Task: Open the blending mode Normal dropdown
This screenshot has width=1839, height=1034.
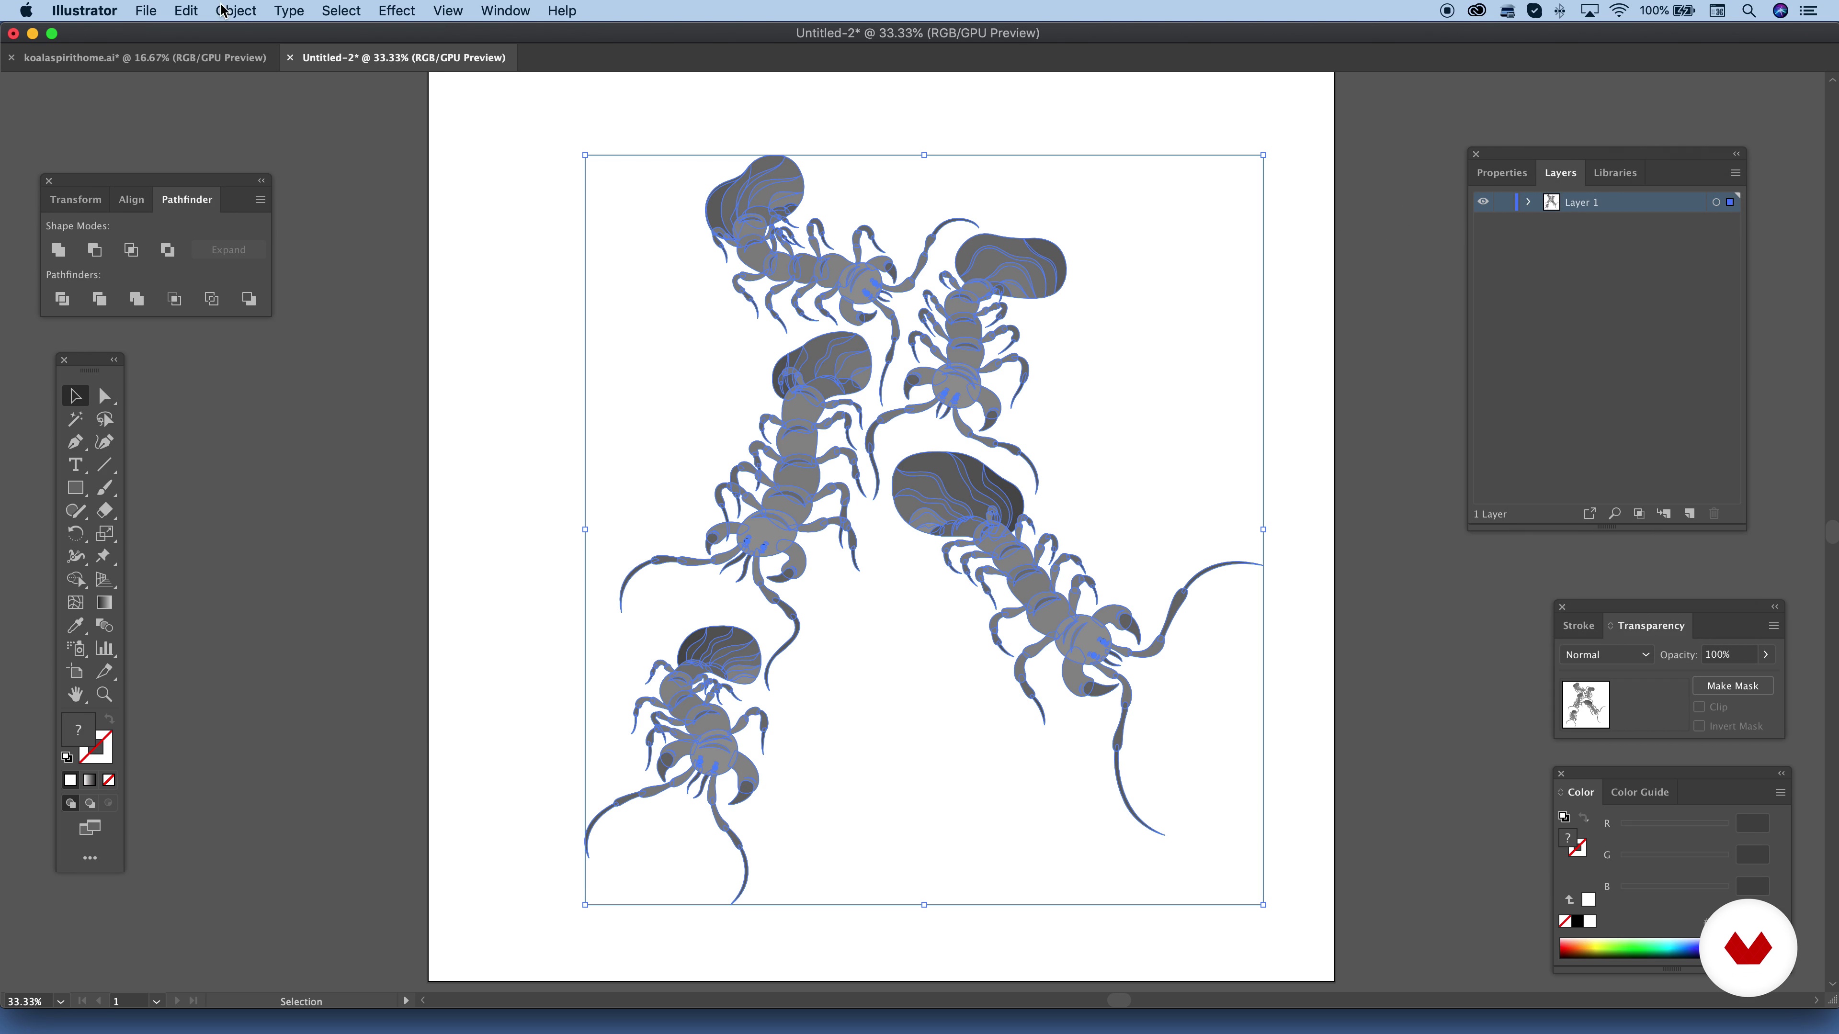Action: point(1606,654)
